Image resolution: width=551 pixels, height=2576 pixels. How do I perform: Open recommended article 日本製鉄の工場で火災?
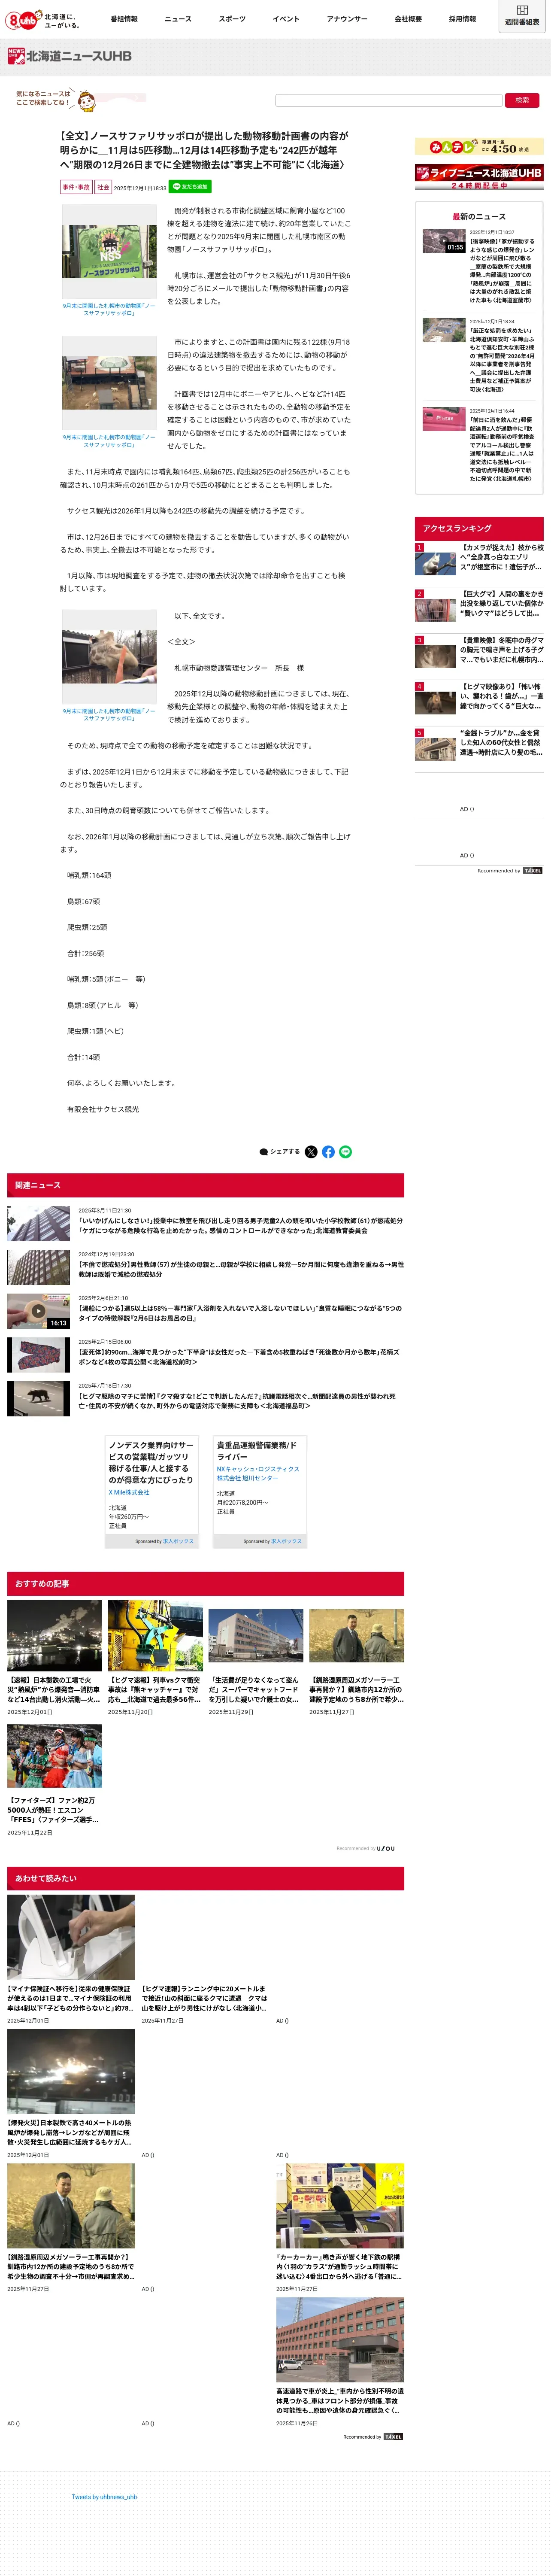coord(54,1658)
